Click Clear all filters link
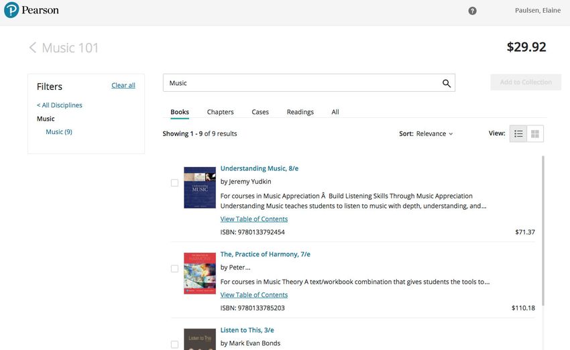The width and height of the screenshot is (570, 350). click(123, 85)
